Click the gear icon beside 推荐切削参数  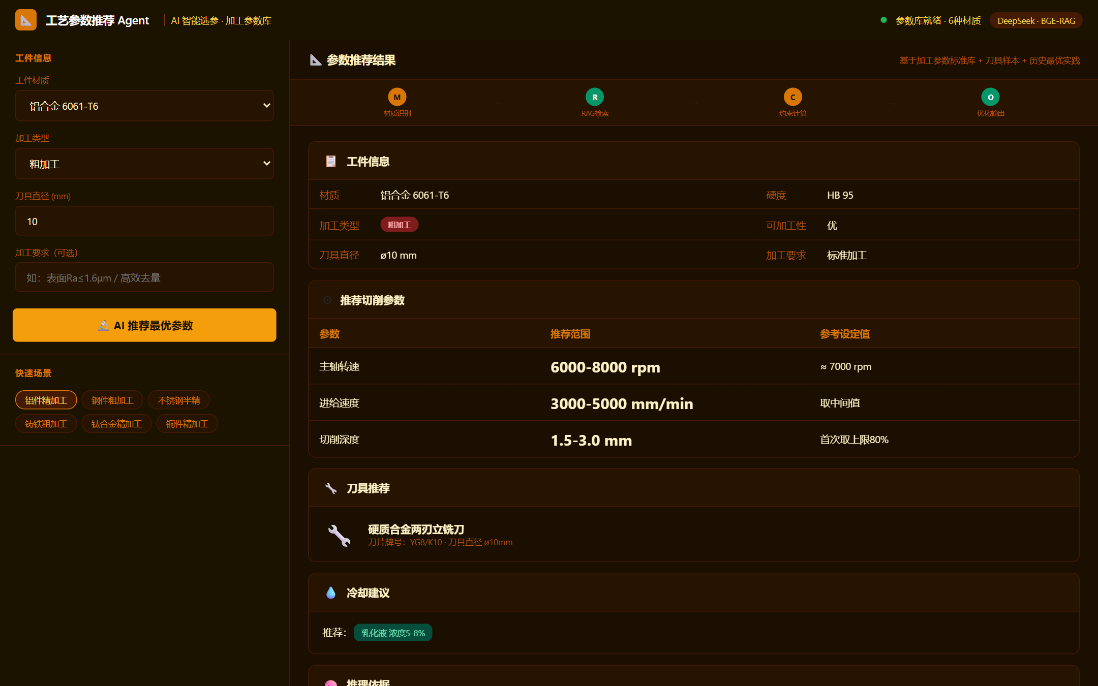(x=328, y=300)
